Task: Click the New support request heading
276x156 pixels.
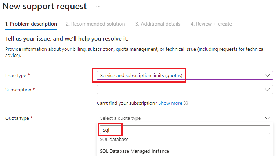Action: pyautogui.click(x=44, y=7)
